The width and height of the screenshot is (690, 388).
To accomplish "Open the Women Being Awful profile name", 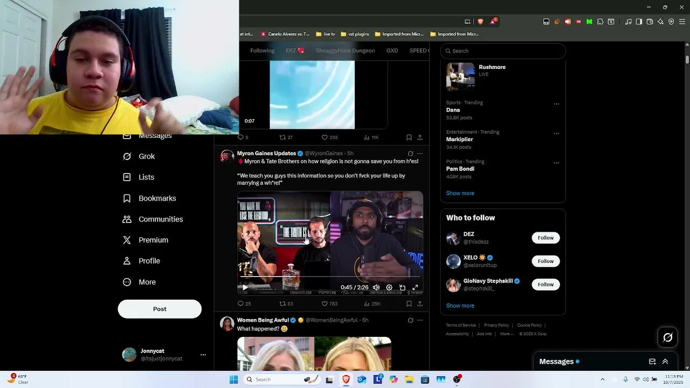I will point(263,320).
